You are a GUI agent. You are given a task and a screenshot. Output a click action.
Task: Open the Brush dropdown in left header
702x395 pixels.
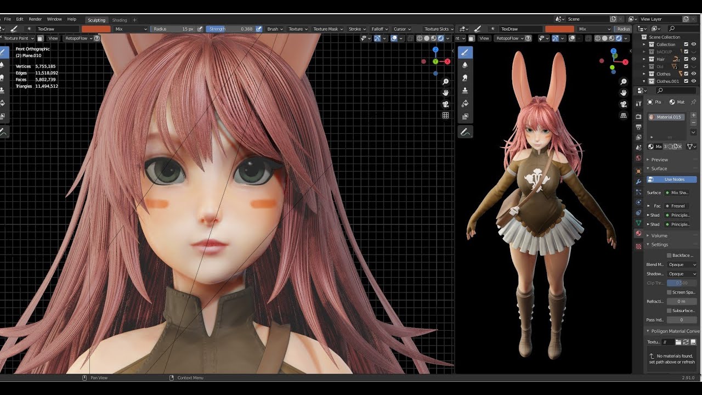tap(275, 29)
